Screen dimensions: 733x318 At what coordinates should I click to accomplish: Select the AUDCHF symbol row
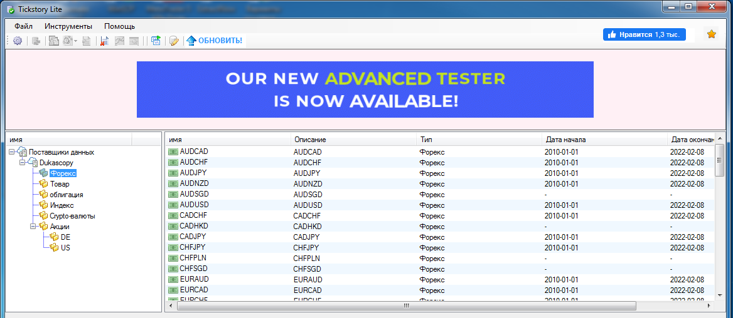pyautogui.click(x=441, y=162)
